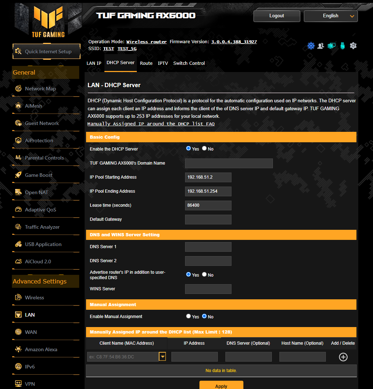Open Amazon Alexa icon

coord(18,349)
